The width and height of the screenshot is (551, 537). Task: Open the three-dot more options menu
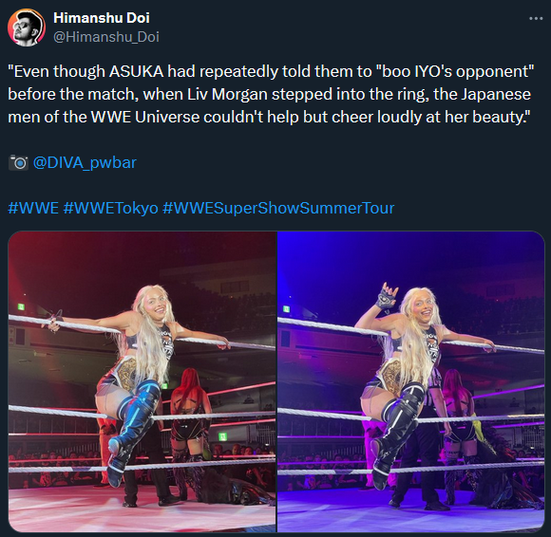(536, 19)
